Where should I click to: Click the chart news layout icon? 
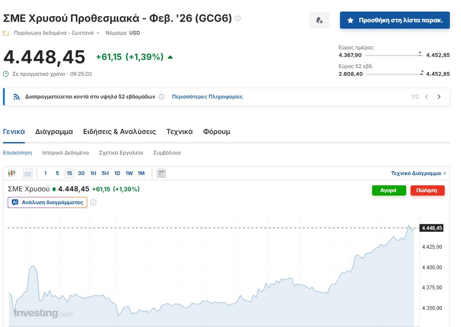(x=161, y=173)
